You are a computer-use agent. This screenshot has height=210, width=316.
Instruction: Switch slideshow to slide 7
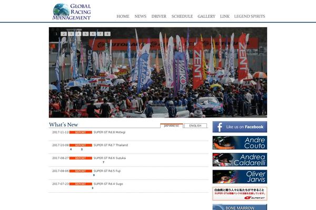click(100, 34)
